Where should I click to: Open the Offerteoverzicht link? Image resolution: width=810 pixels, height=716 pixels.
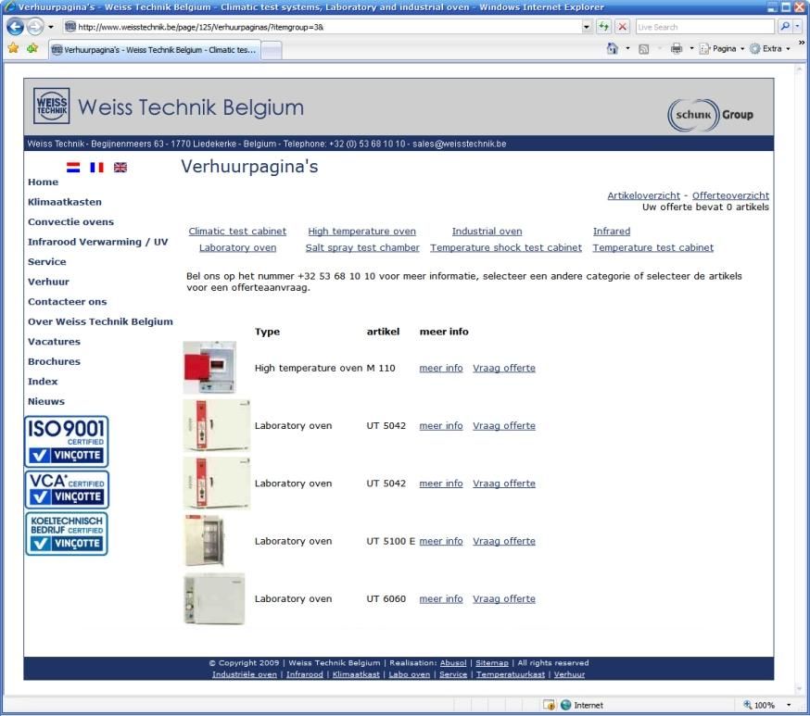730,195
